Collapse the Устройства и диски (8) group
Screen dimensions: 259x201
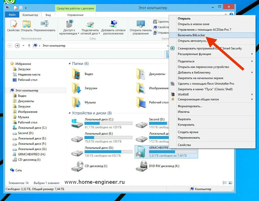[70, 113]
